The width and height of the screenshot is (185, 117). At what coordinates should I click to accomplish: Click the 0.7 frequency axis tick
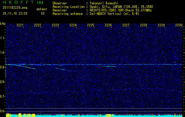(x=3, y=97)
